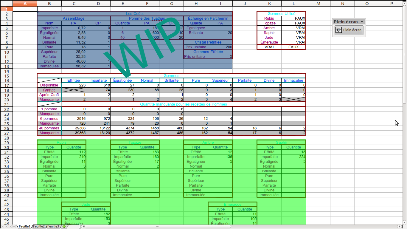Viewport: 407px width, 229px height.
Task: Go to next sheet using tab arrow
Action: (10, 227)
